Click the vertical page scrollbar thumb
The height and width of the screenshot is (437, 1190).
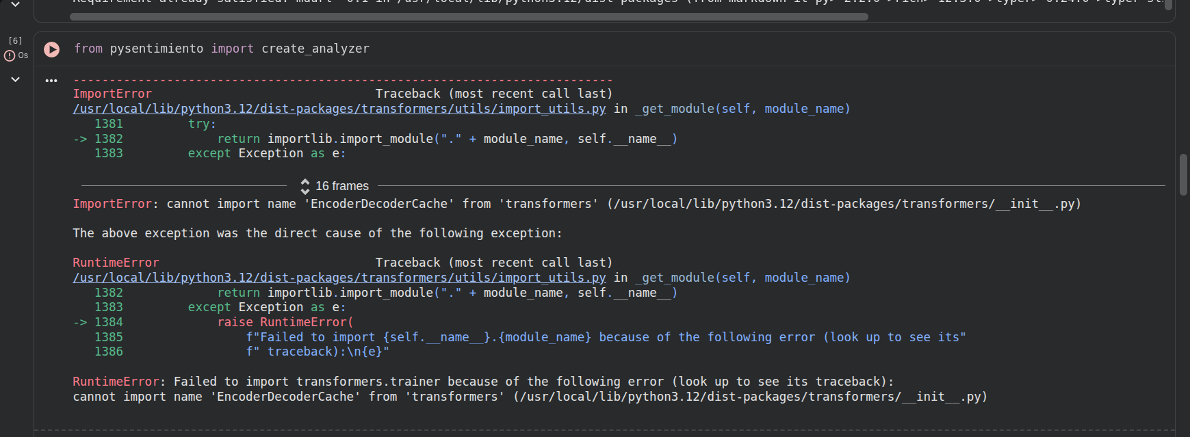coord(1183,175)
